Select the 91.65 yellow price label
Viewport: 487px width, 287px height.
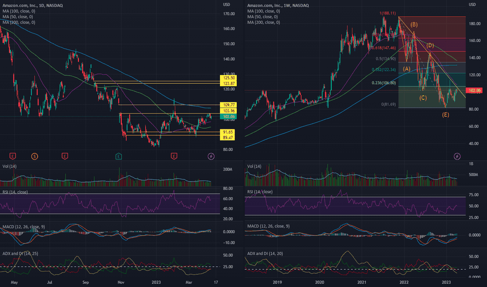227,132
